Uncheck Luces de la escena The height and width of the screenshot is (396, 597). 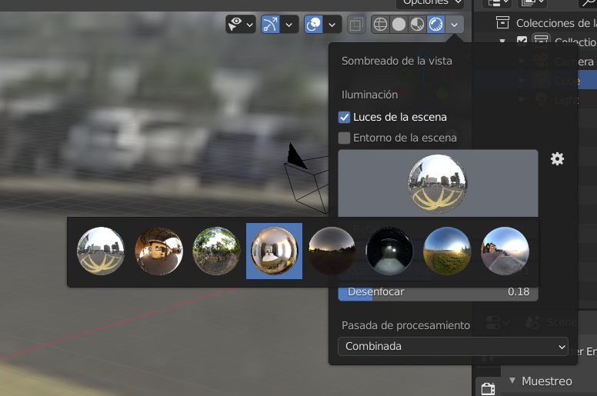pos(344,117)
